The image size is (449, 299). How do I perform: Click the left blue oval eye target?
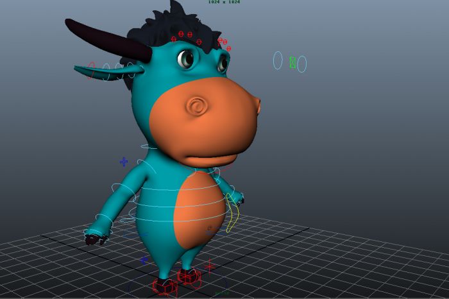(x=278, y=60)
